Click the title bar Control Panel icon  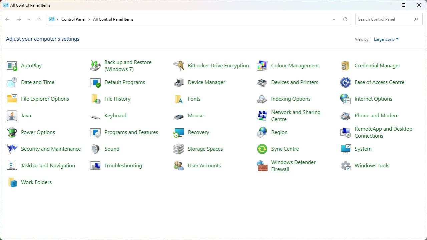tap(6, 5)
